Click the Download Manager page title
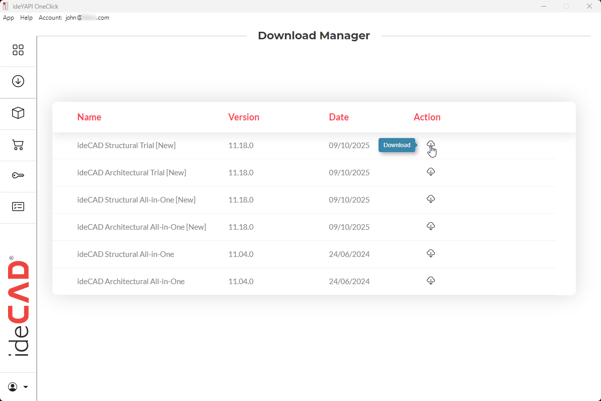 click(314, 35)
